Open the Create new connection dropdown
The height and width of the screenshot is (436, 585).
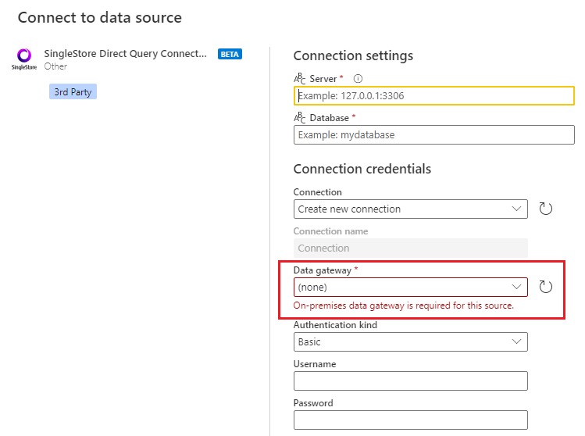(x=410, y=209)
